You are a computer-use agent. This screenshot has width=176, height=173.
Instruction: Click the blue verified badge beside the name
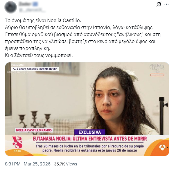[x=35, y=4]
